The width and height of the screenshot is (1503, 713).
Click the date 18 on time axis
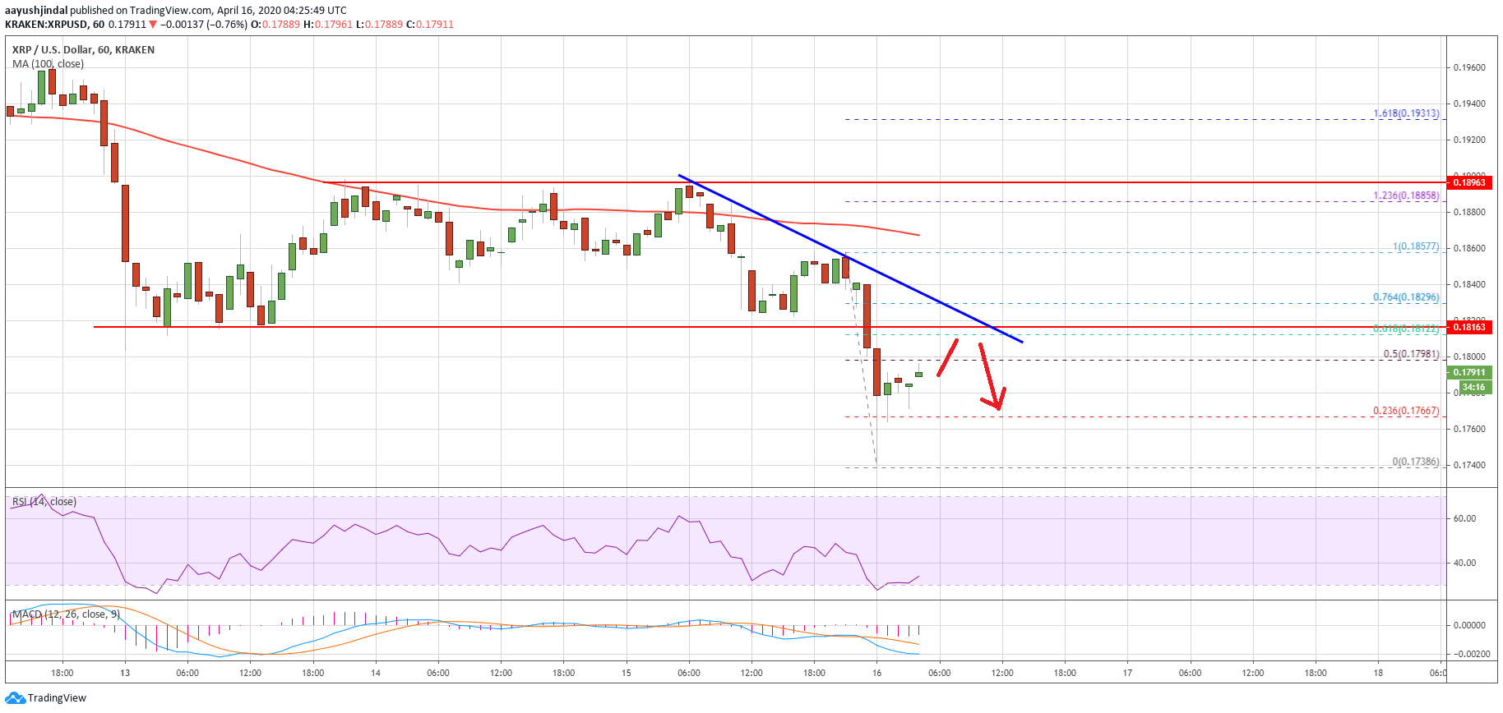pyautogui.click(x=1378, y=673)
